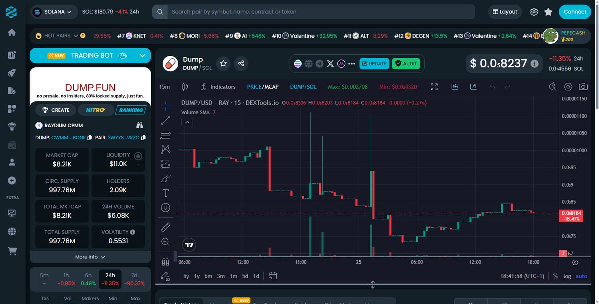Toggle auto scale on chart
This screenshot has height=304, width=599.
(581, 276)
